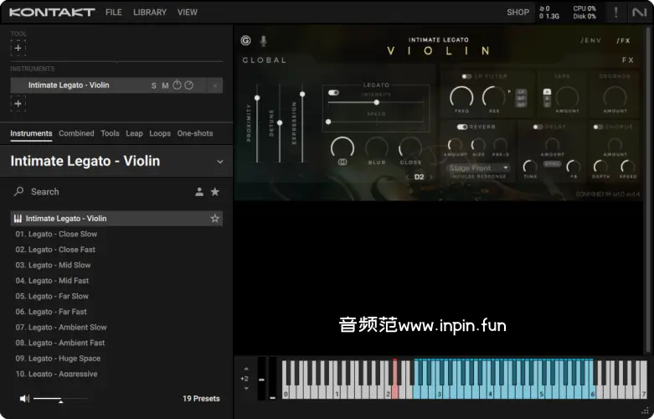Open the VIEW menu
Viewport: 654px width, 419px height.
[188, 13]
